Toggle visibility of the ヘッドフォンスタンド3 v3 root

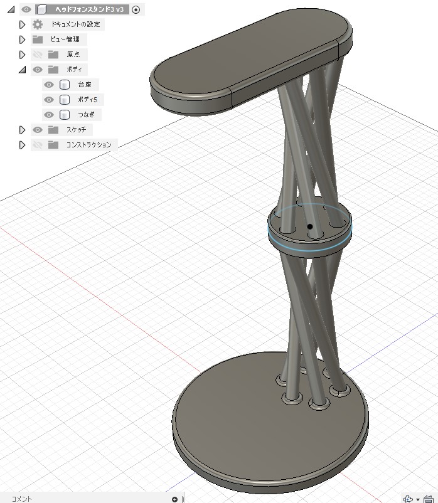click(26, 9)
